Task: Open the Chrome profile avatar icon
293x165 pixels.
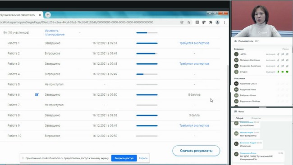Action: (218, 22)
